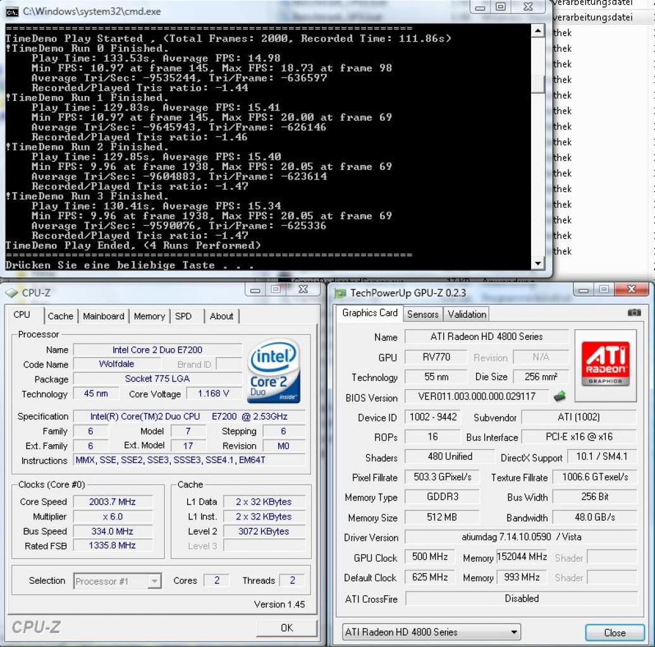Open the Validation tab in GPU-Z

tap(467, 314)
